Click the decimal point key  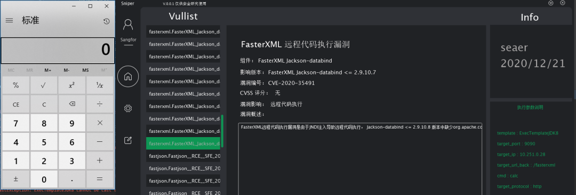click(71, 179)
